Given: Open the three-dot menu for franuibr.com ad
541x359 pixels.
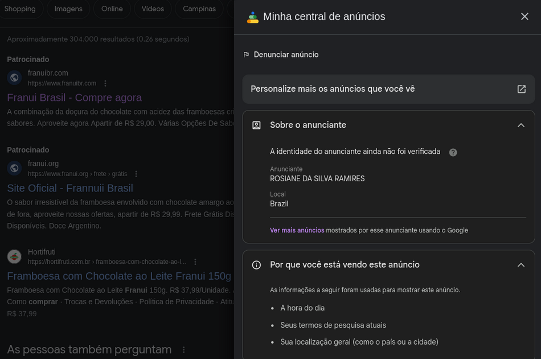Looking at the screenshot, I should click(105, 83).
